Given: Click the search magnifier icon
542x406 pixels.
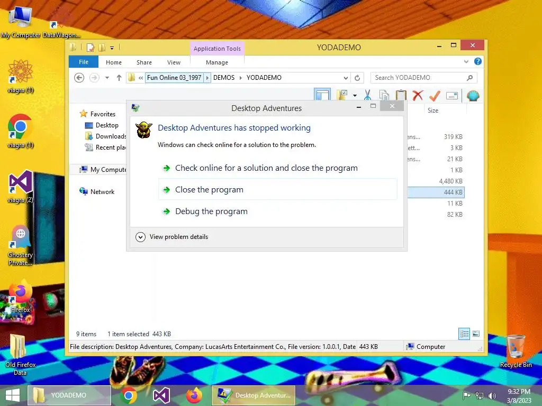Looking at the screenshot, I should point(469,78).
